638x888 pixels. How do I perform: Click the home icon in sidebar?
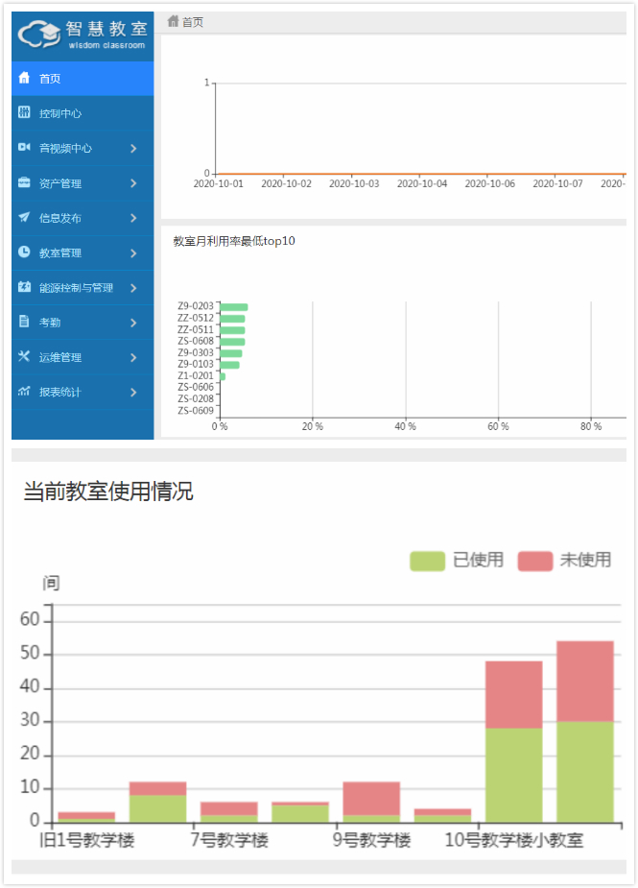coord(25,78)
